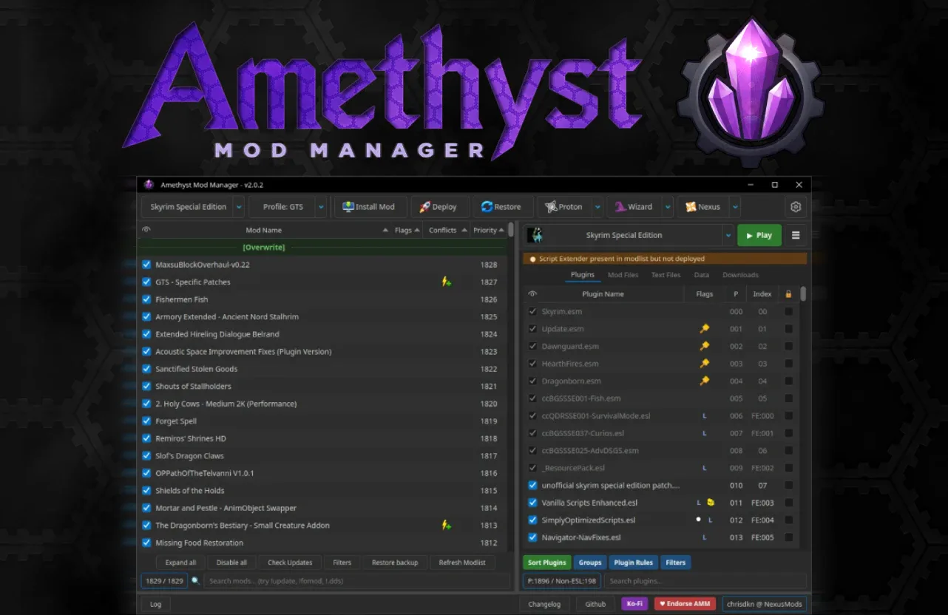Click the padlock icon in plugin header
The height and width of the screenshot is (615, 948).
click(788, 293)
